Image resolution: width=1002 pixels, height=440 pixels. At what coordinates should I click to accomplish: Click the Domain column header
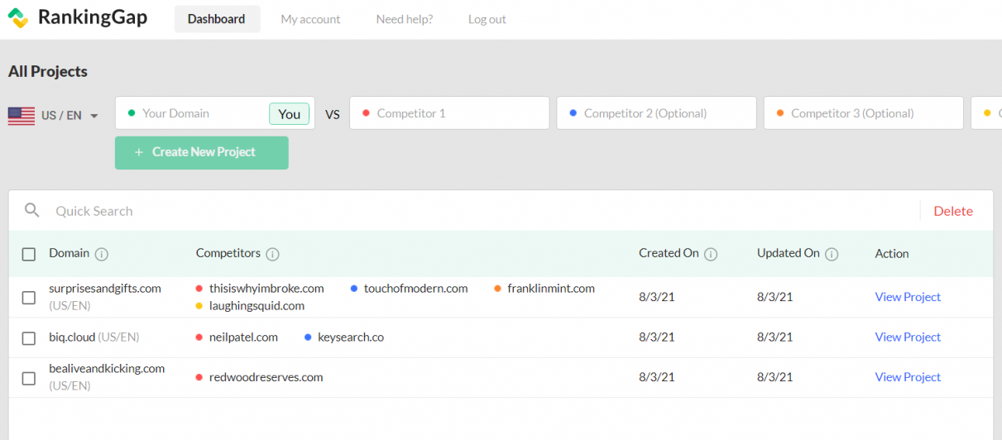tap(69, 253)
